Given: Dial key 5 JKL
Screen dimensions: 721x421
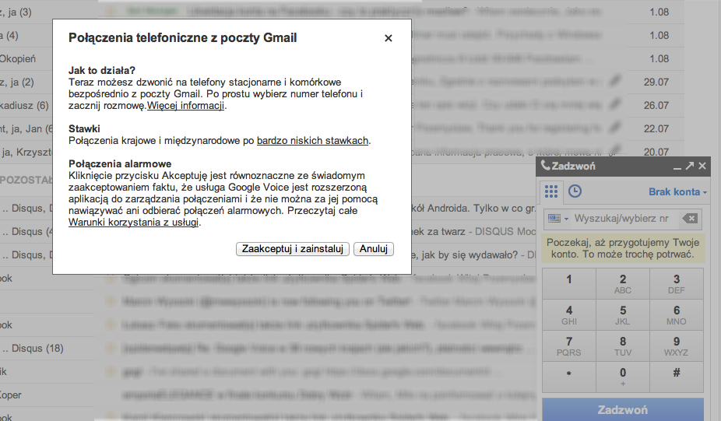Looking at the screenshot, I should click(623, 315).
